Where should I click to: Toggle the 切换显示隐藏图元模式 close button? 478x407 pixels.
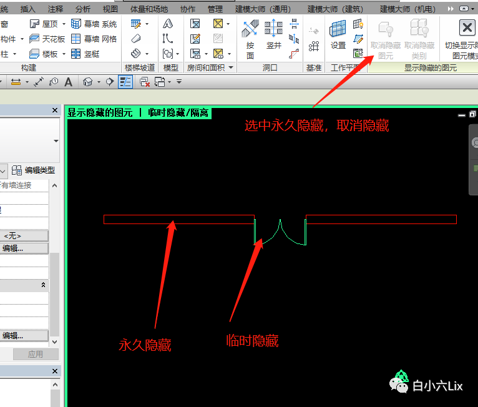tap(466, 27)
